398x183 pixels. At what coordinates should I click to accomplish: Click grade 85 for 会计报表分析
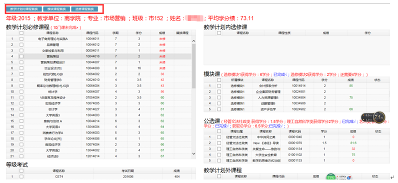351,86
